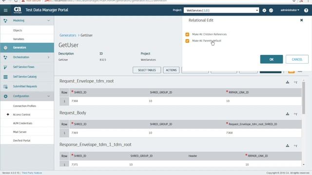Close the Relational Edit dialog
Viewport: 312px width, 175px height.
click(x=301, y=20)
